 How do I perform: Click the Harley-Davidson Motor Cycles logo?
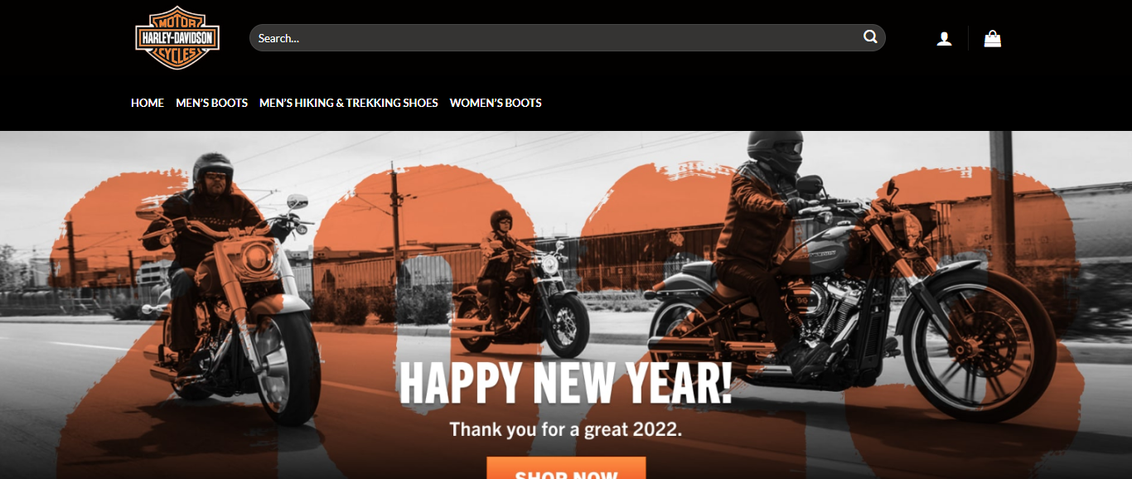(177, 38)
